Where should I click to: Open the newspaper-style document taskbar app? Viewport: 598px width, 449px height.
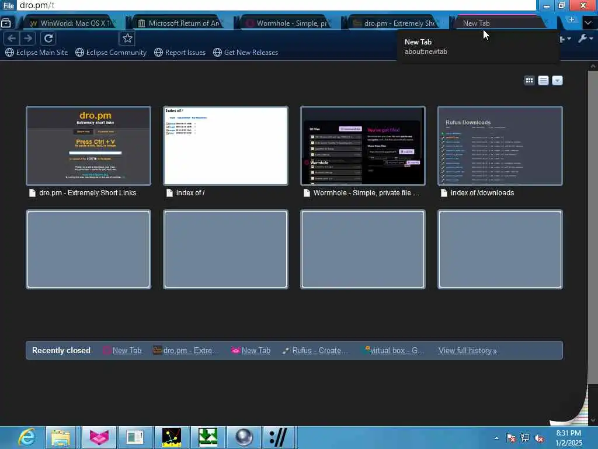[135, 437]
